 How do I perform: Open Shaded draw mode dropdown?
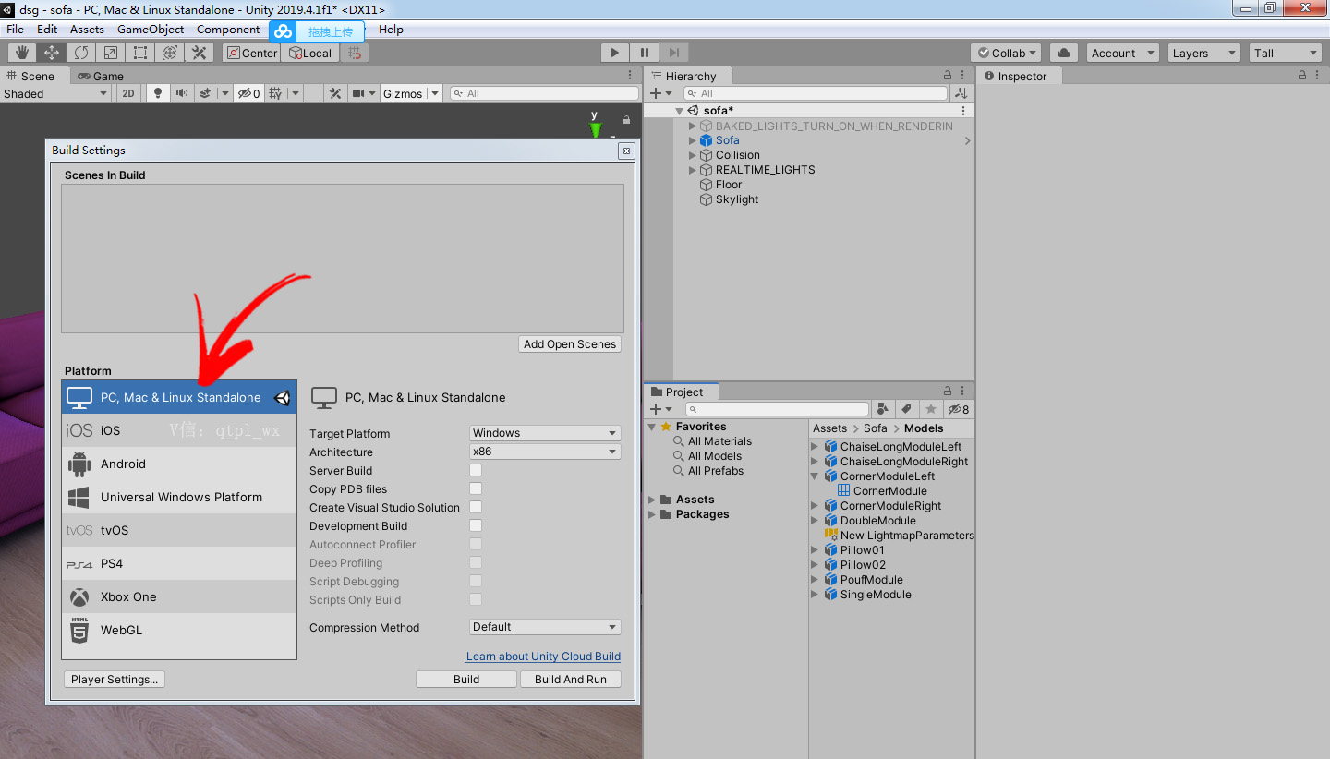pyautogui.click(x=55, y=93)
